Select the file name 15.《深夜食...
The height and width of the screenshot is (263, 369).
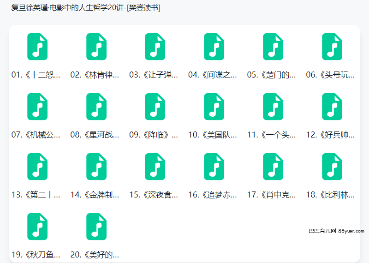pyautogui.click(x=154, y=195)
